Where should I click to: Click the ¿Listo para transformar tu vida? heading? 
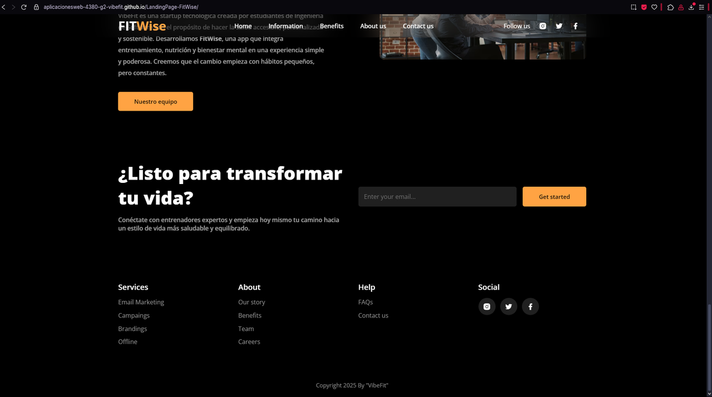pos(230,186)
